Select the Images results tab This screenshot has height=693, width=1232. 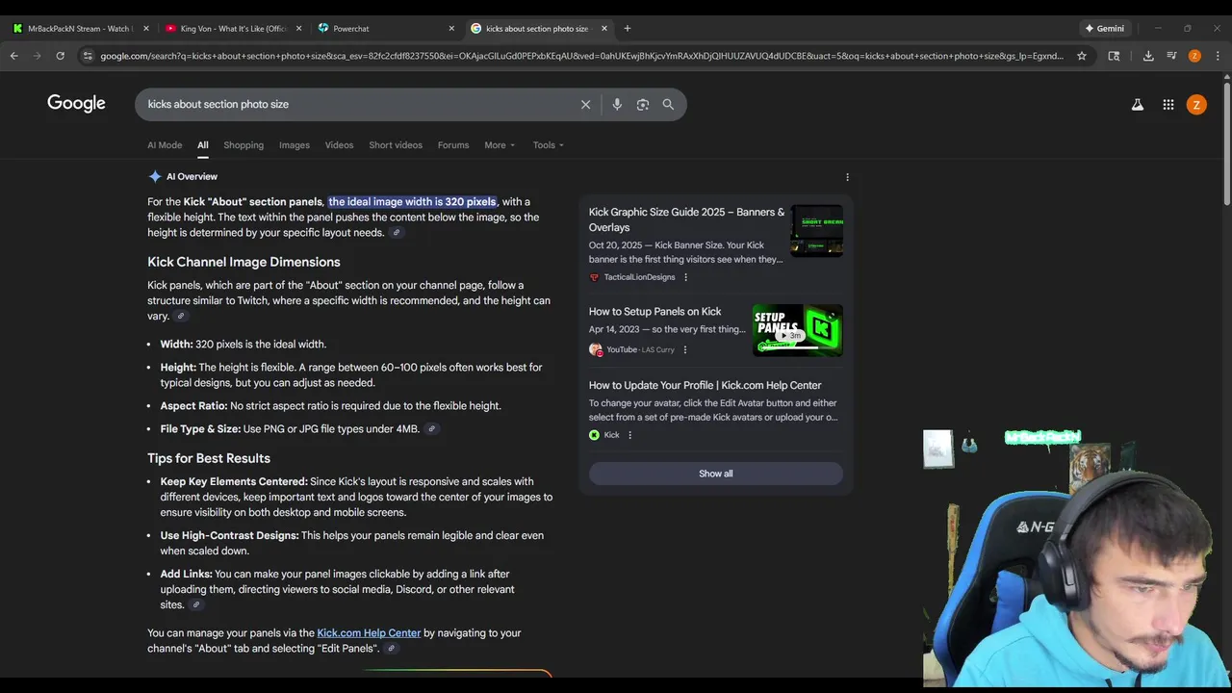tap(295, 145)
